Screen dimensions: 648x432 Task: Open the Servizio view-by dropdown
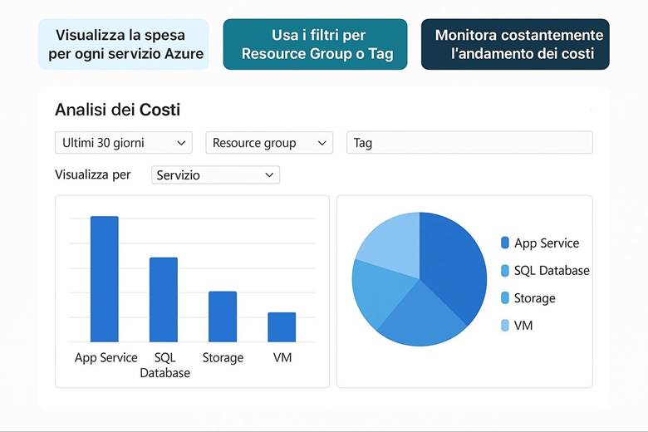216,174
